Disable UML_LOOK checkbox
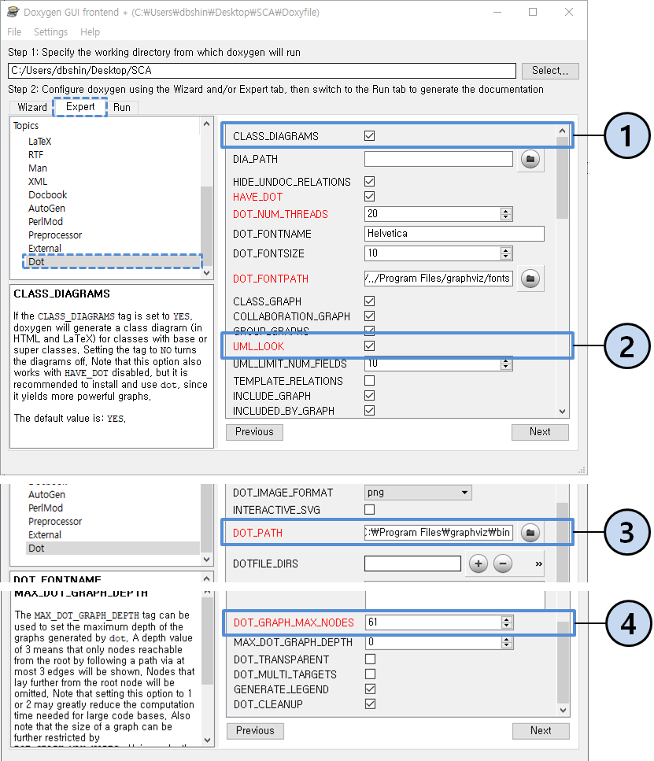Screen dimensions: 654x761 tap(369, 346)
